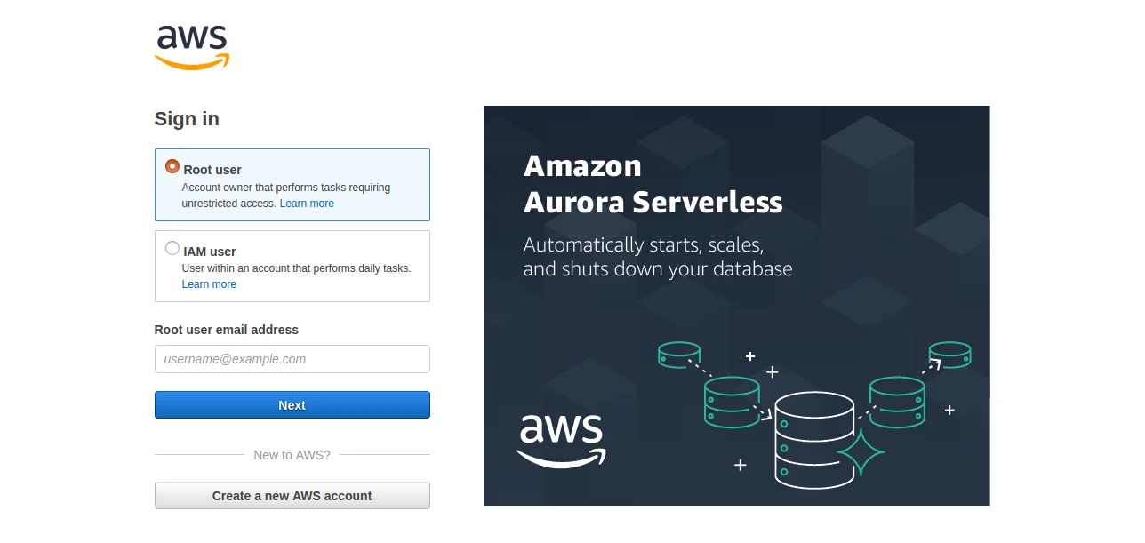Click the Sign in heading
Viewport: 1145px width, 543px height.
(187, 119)
